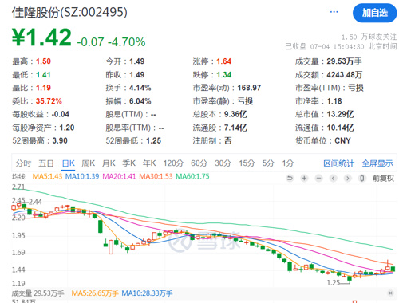399x303 pixels.
Task: Select the 年K tab
Action: tap(149, 163)
